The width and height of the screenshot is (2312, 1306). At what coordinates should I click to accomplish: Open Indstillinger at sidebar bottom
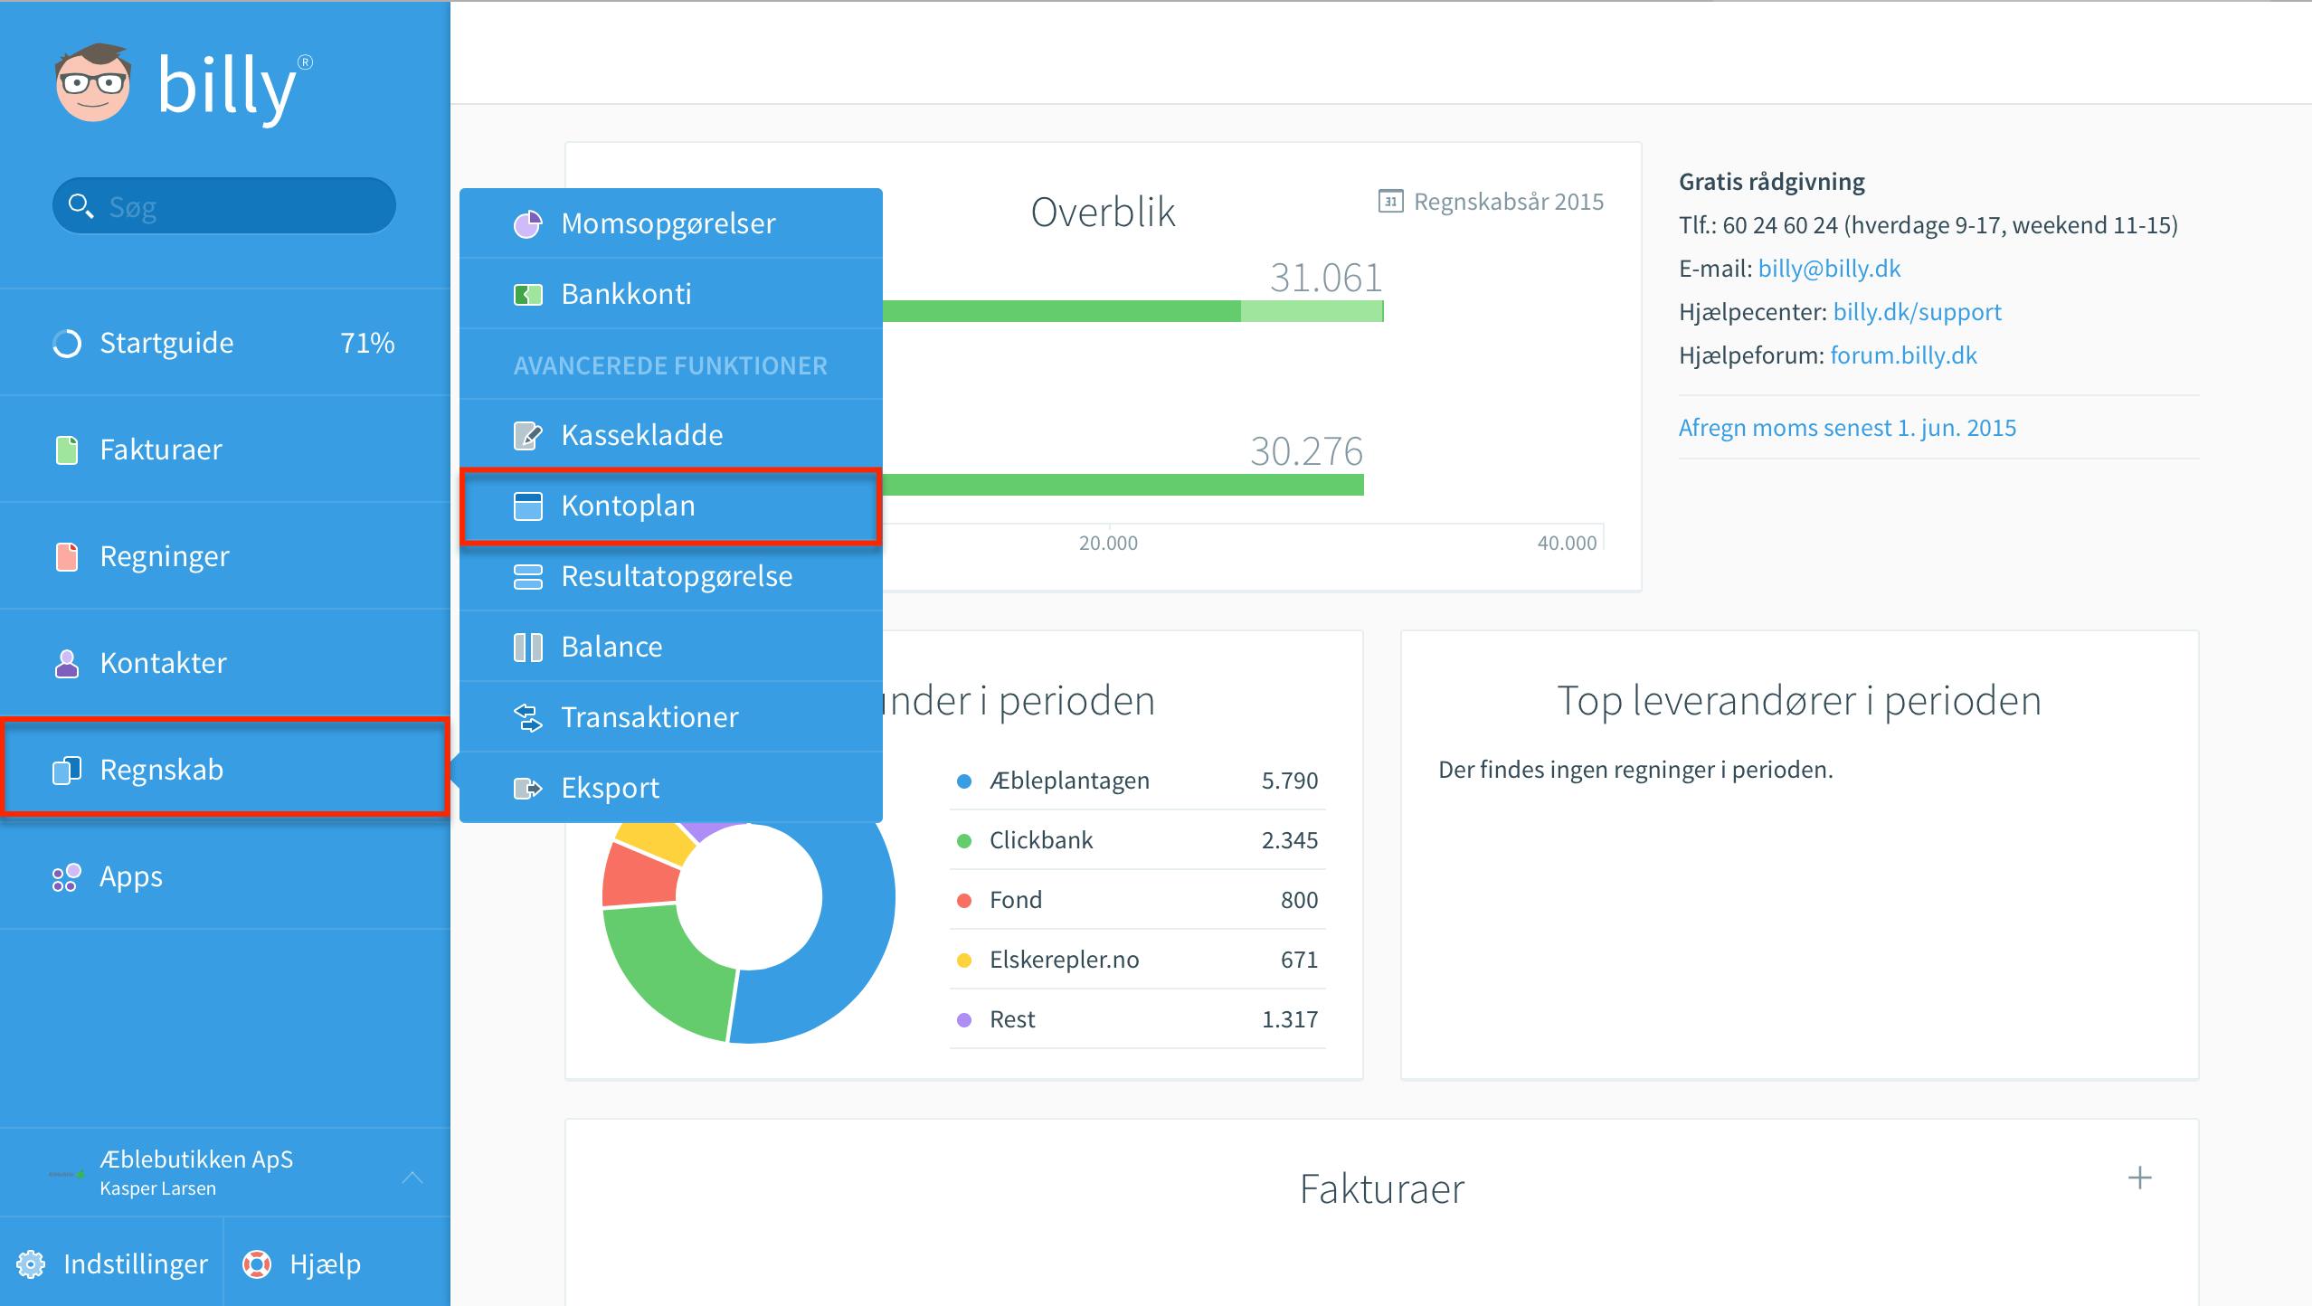click(x=111, y=1263)
